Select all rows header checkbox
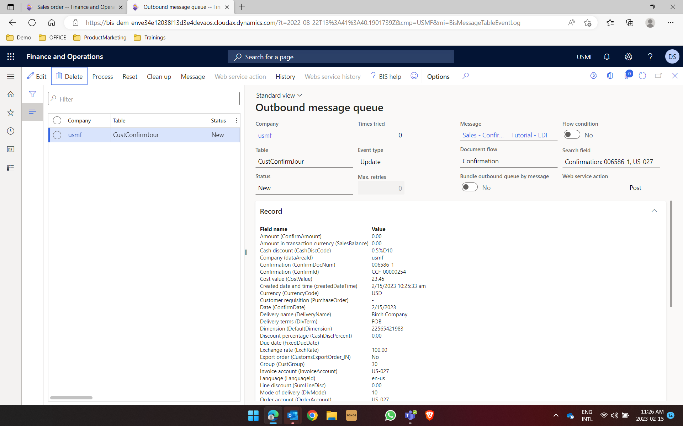 tap(57, 120)
